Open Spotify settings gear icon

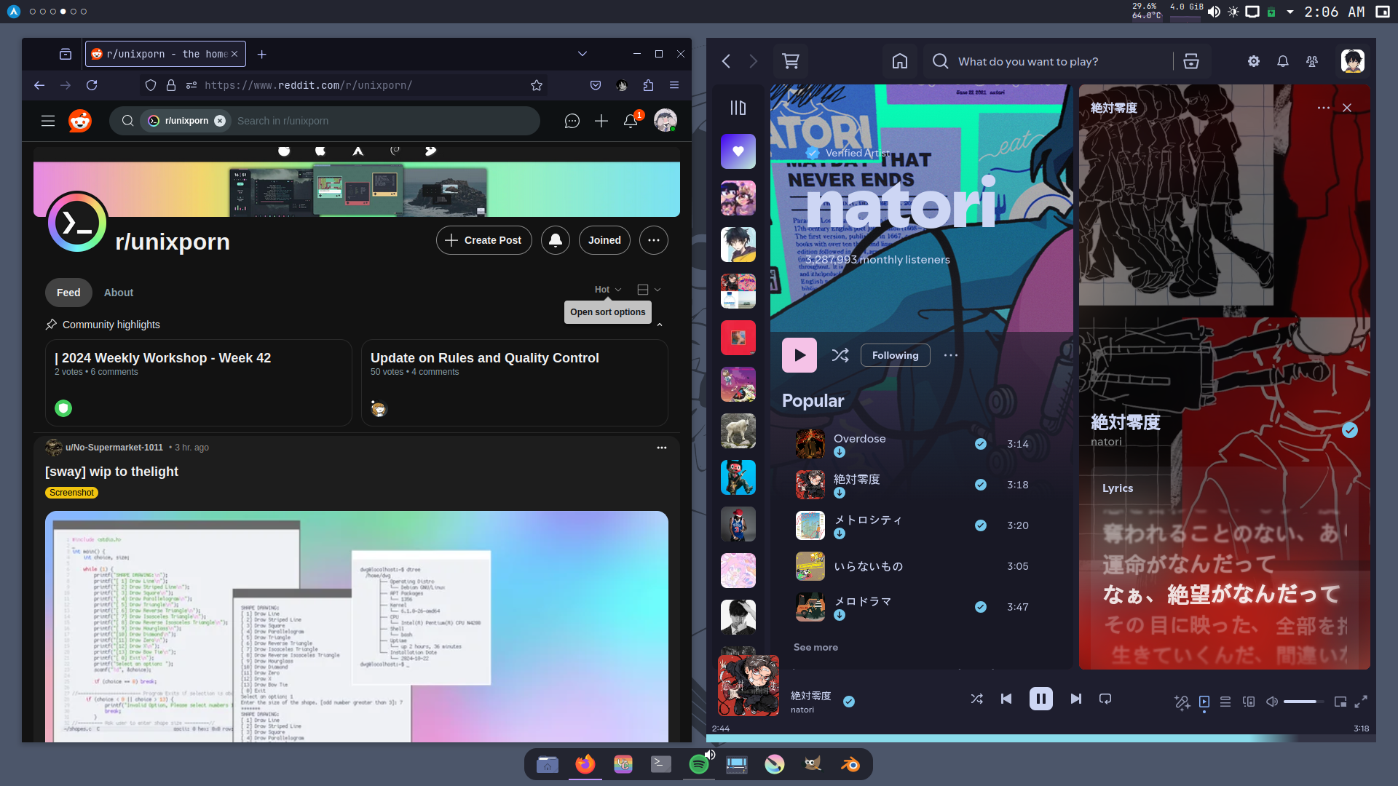[x=1254, y=61]
